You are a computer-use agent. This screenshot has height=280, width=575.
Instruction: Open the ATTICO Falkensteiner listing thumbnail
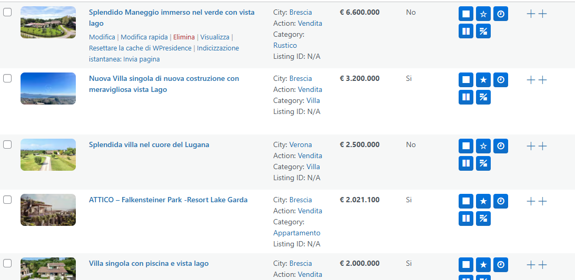(48, 210)
